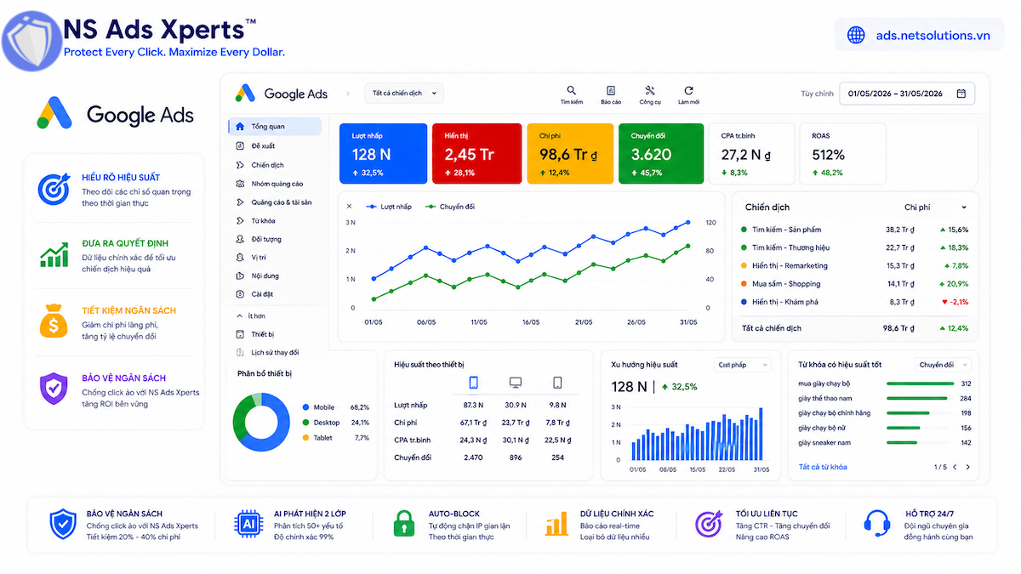
Task: Click the Hiển thị - Remarketing campaign row
Action: coord(854,265)
